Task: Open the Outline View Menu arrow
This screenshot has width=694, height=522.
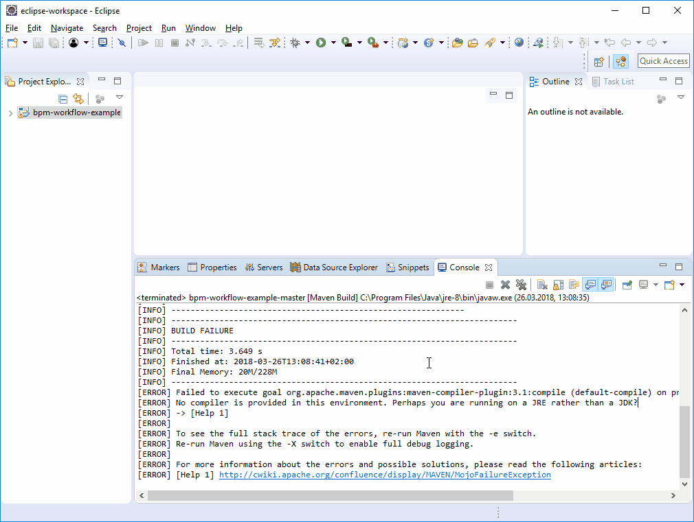Action: [681, 97]
